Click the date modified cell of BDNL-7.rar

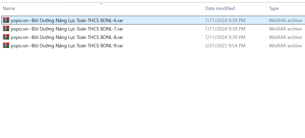(225, 29)
